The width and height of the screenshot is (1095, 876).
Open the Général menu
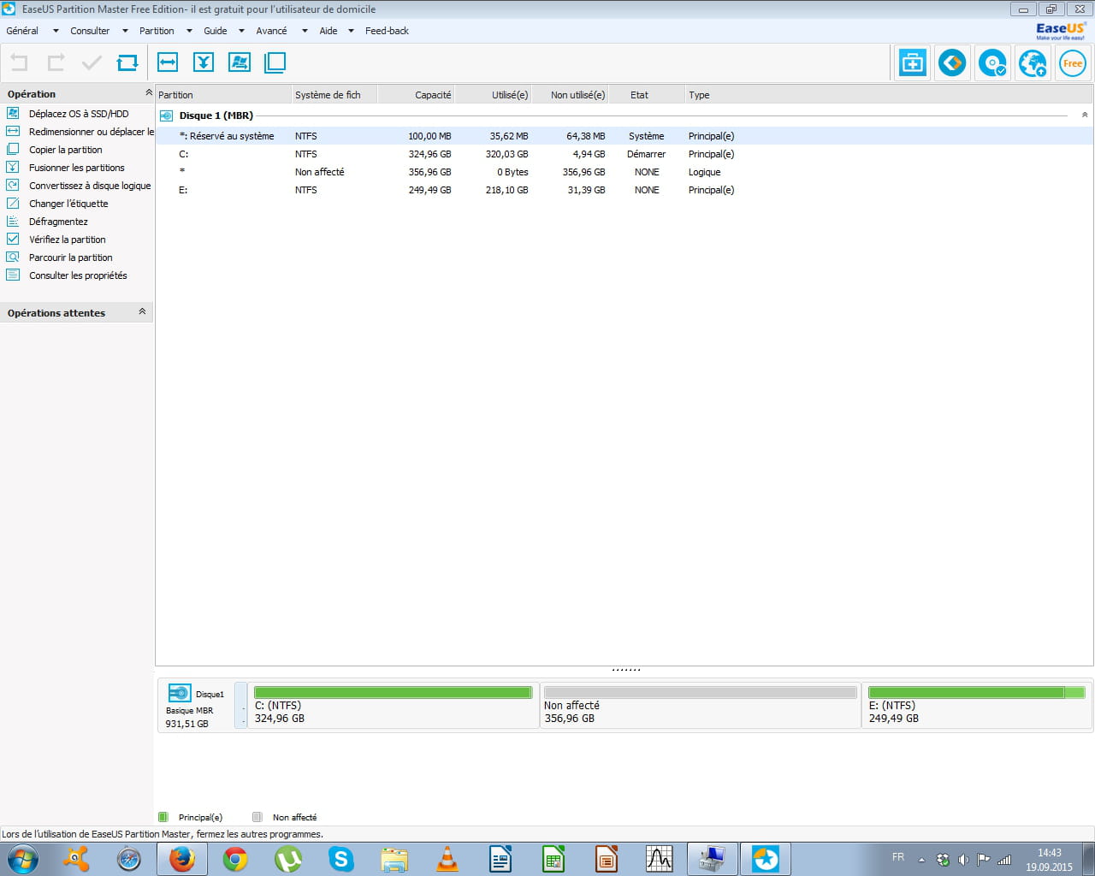click(22, 31)
